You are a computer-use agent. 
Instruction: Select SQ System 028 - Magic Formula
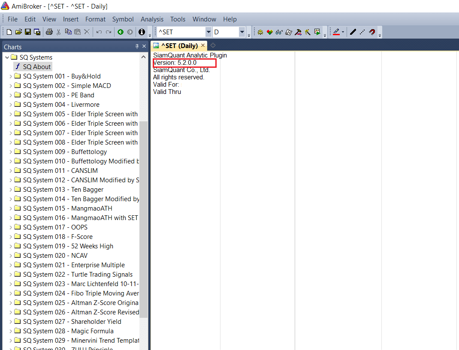pos(68,331)
